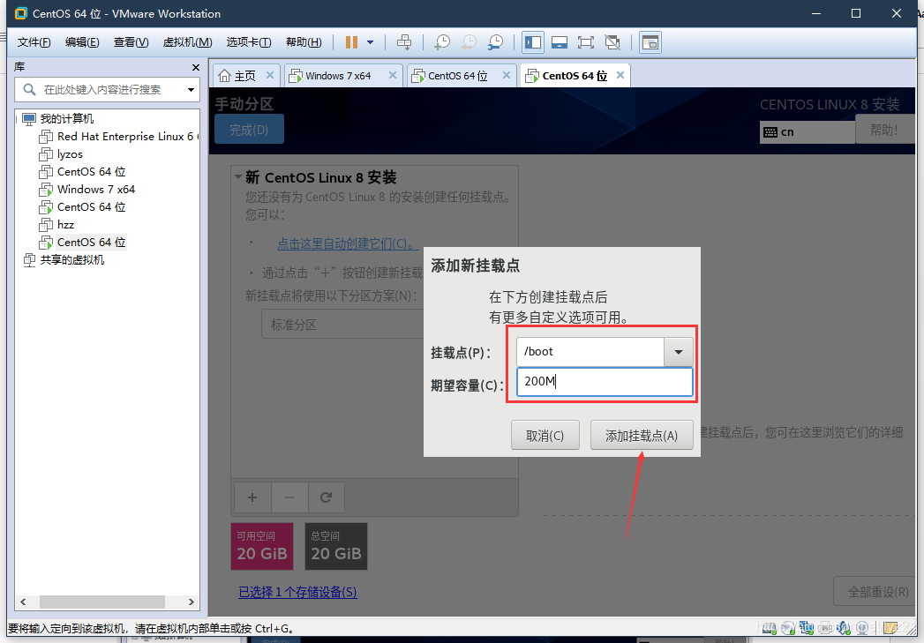Open the 帮助(H) menu
Screen dimensions: 924x643
304,42
